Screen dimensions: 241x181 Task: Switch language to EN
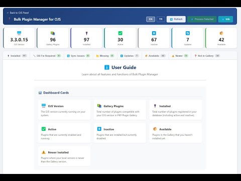pyautogui.click(x=151, y=19)
